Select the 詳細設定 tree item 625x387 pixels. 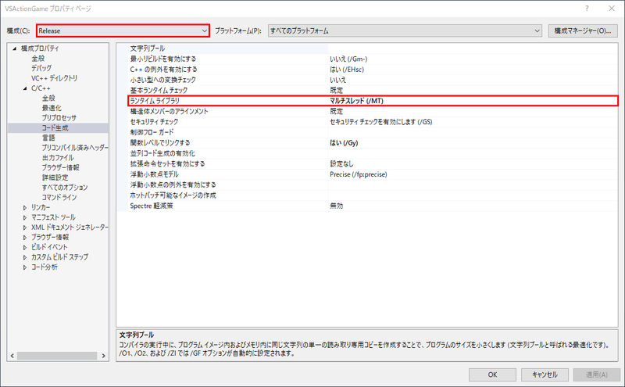pyautogui.click(x=55, y=177)
